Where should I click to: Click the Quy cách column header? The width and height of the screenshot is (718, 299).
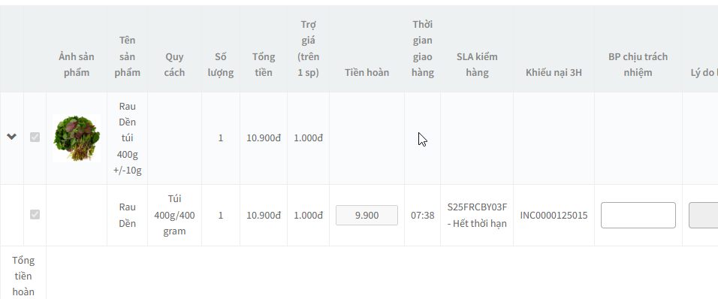click(174, 65)
